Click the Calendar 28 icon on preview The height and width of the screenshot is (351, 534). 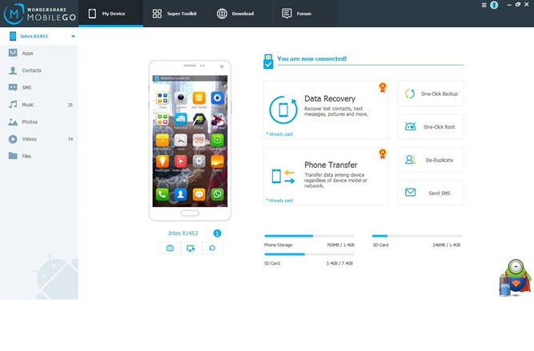pos(199,140)
